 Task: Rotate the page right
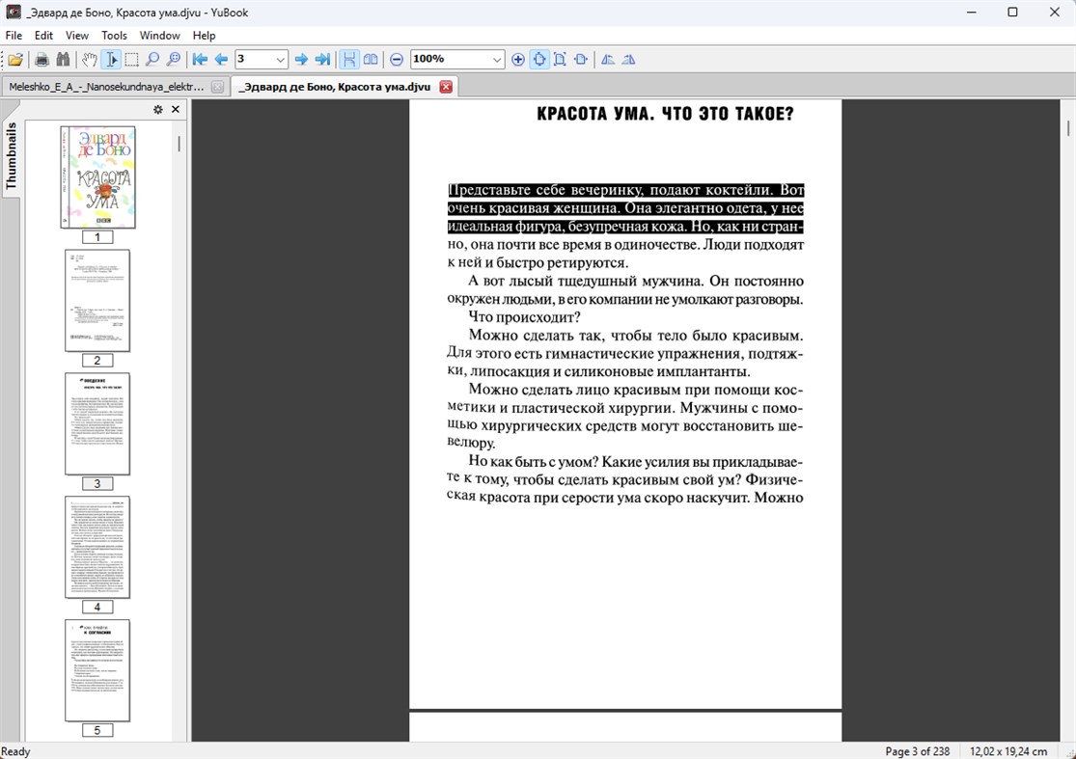pyautogui.click(x=628, y=60)
